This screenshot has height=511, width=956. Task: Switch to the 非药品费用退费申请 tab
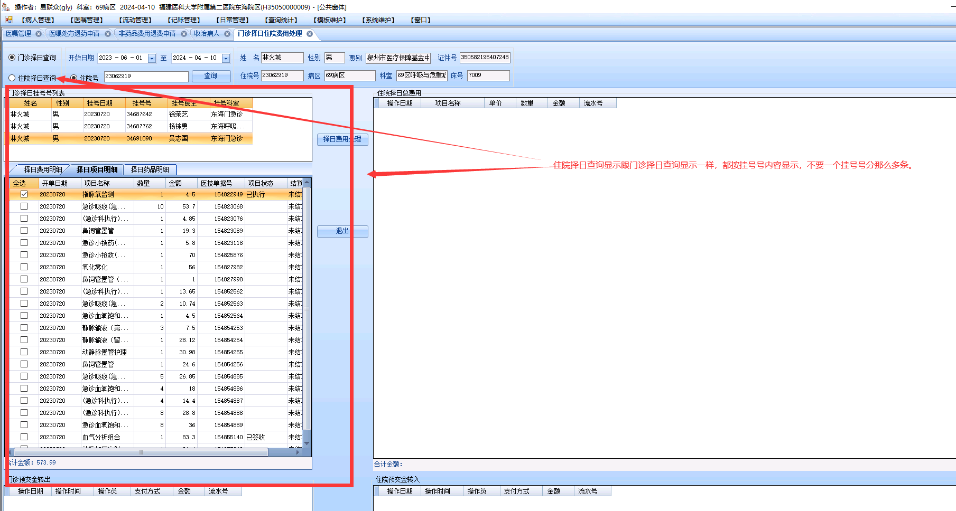(147, 34)
